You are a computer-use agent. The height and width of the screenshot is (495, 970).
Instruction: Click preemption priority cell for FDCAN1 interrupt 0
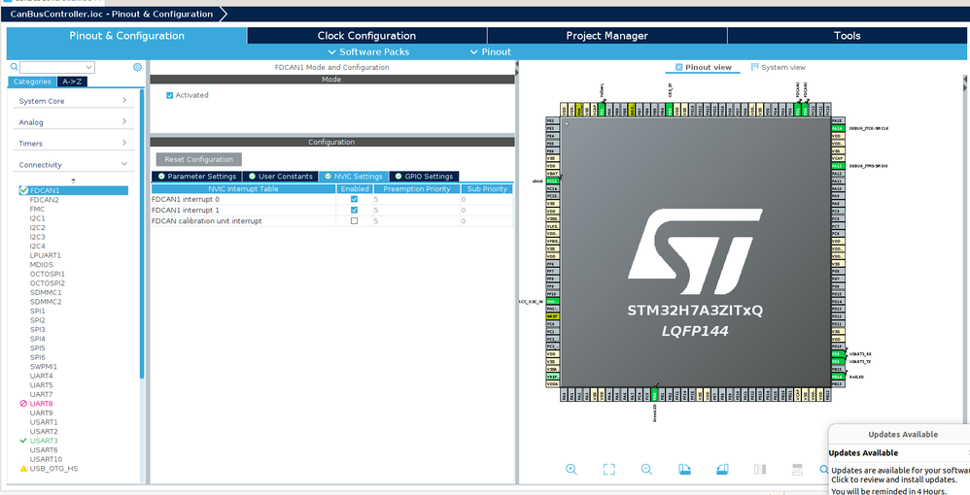click(x=416, y=200)
